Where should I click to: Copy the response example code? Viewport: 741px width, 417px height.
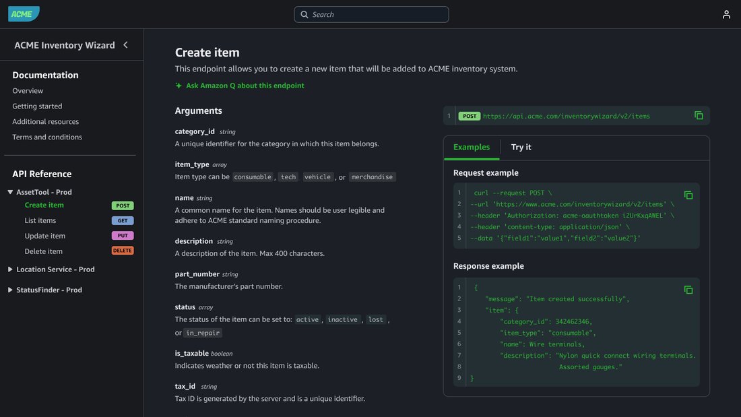(x=688, y=290)
